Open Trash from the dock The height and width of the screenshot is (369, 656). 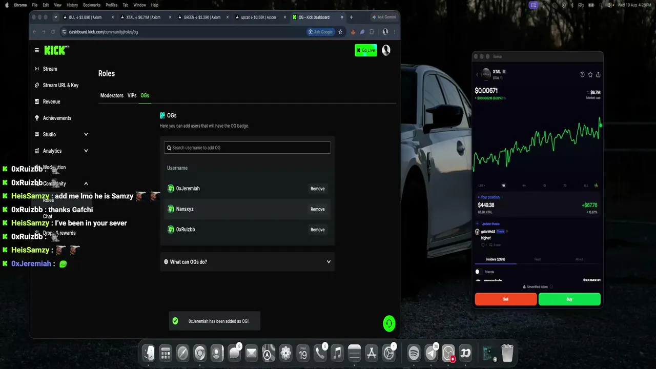pos(507,353)
